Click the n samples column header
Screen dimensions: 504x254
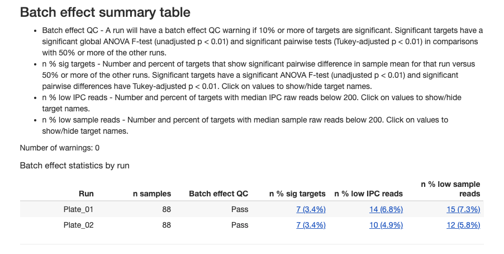[x=151, y=194]
